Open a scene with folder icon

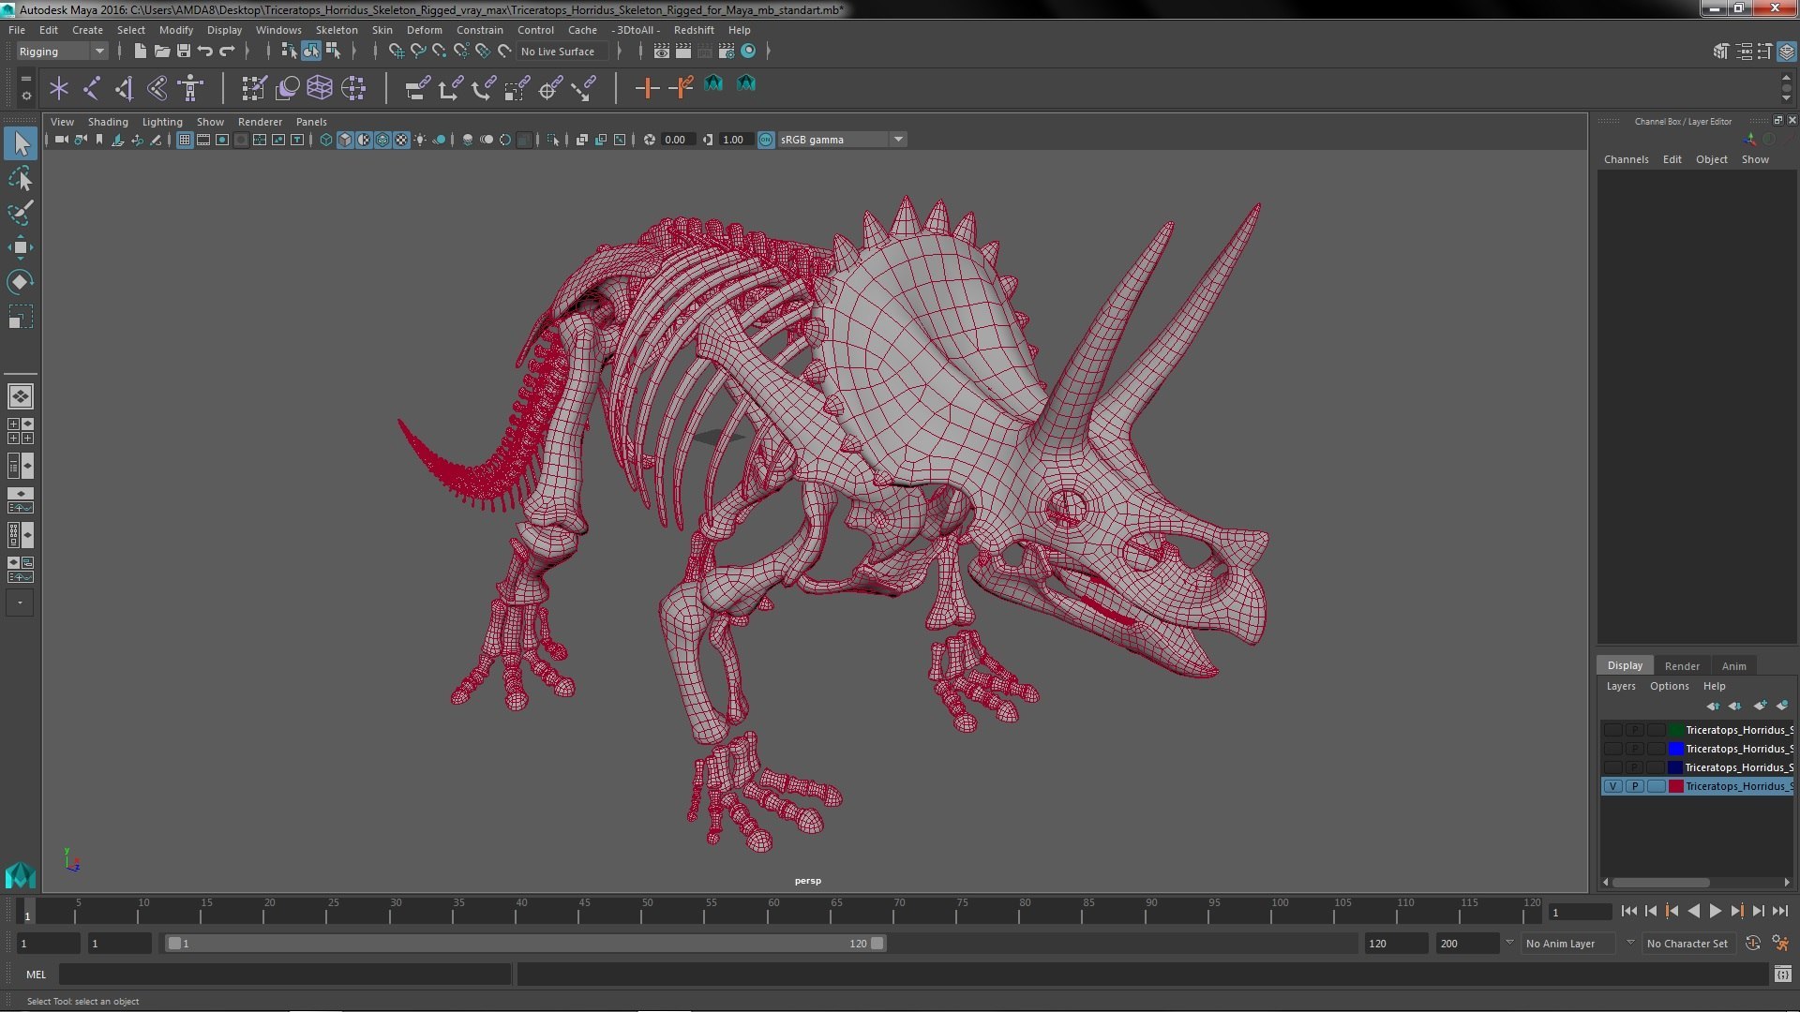161,52
